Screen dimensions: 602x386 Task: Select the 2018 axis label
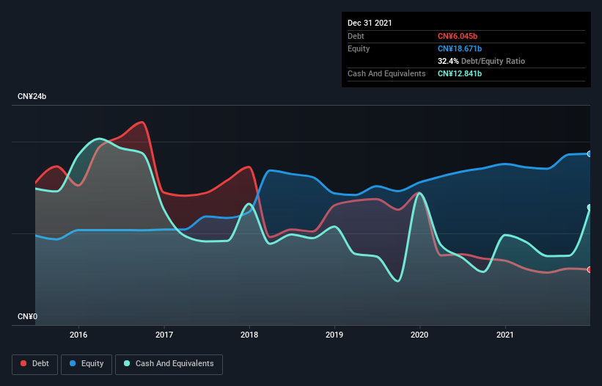click(249, 335)
